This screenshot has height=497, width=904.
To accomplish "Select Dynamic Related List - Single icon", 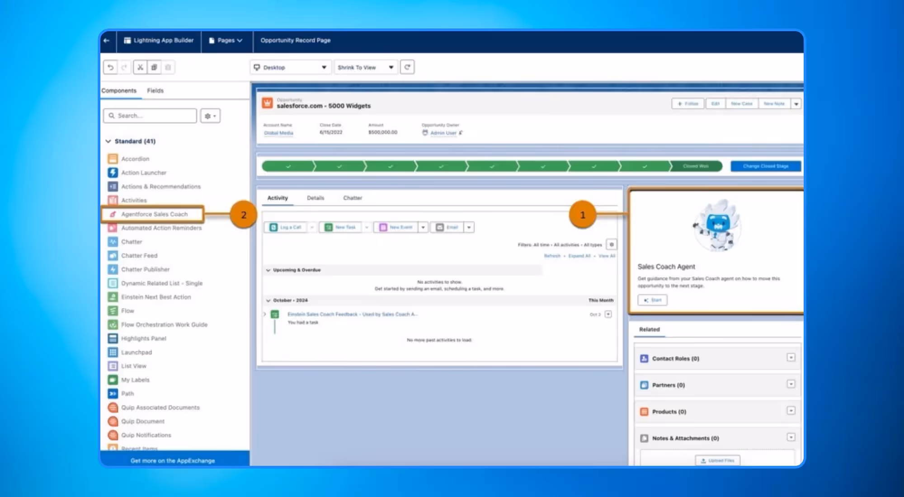I will 113,283.
